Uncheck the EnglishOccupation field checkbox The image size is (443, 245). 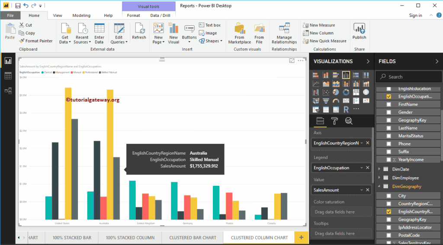pos(389,96)
